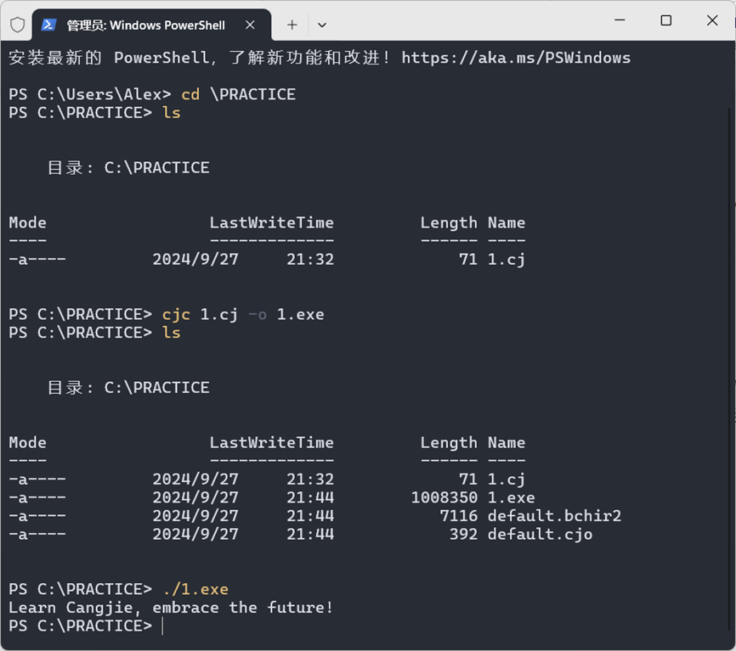Click default.cjo in the directory listing
Viewport: 736px width, 651px height.
540,535
